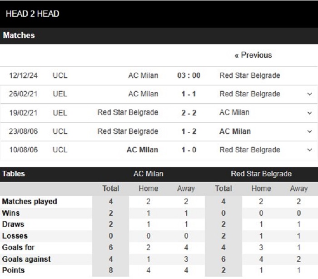The image size is (318, 279).
Task: Click UCL competition label for 12/12/24
Action: click(x=60, y=75)
